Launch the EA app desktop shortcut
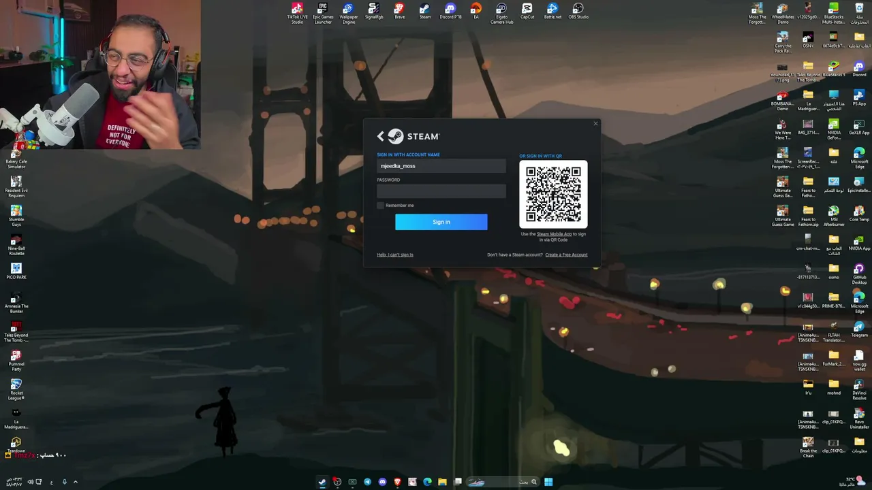The height and width of the screenshot is (490, 872). pyautogui.click(x=476, y=12)
